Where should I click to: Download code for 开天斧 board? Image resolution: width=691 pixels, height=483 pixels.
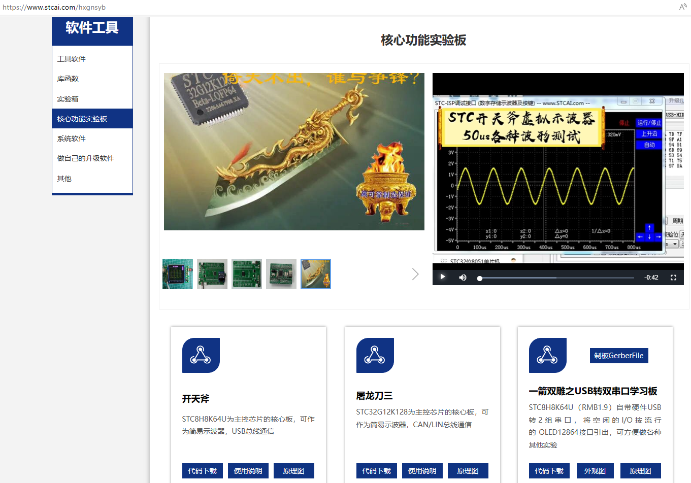(x=203, y=471)
